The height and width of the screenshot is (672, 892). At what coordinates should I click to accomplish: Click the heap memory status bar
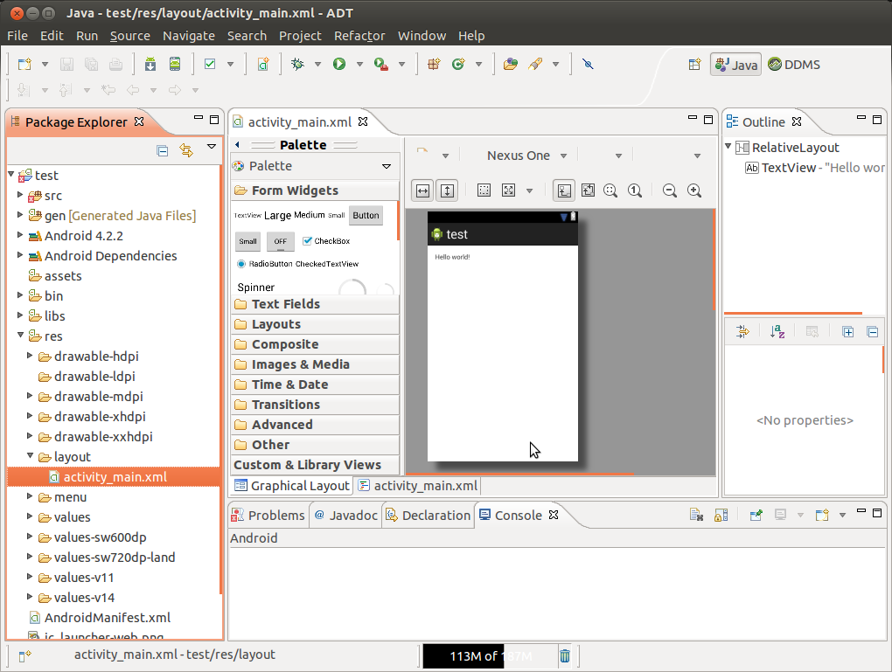491,656
